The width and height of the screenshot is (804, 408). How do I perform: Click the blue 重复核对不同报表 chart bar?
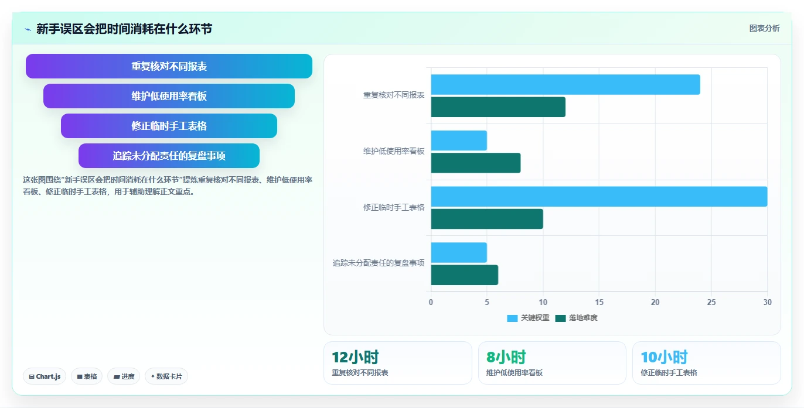click(x=565, y=84)
